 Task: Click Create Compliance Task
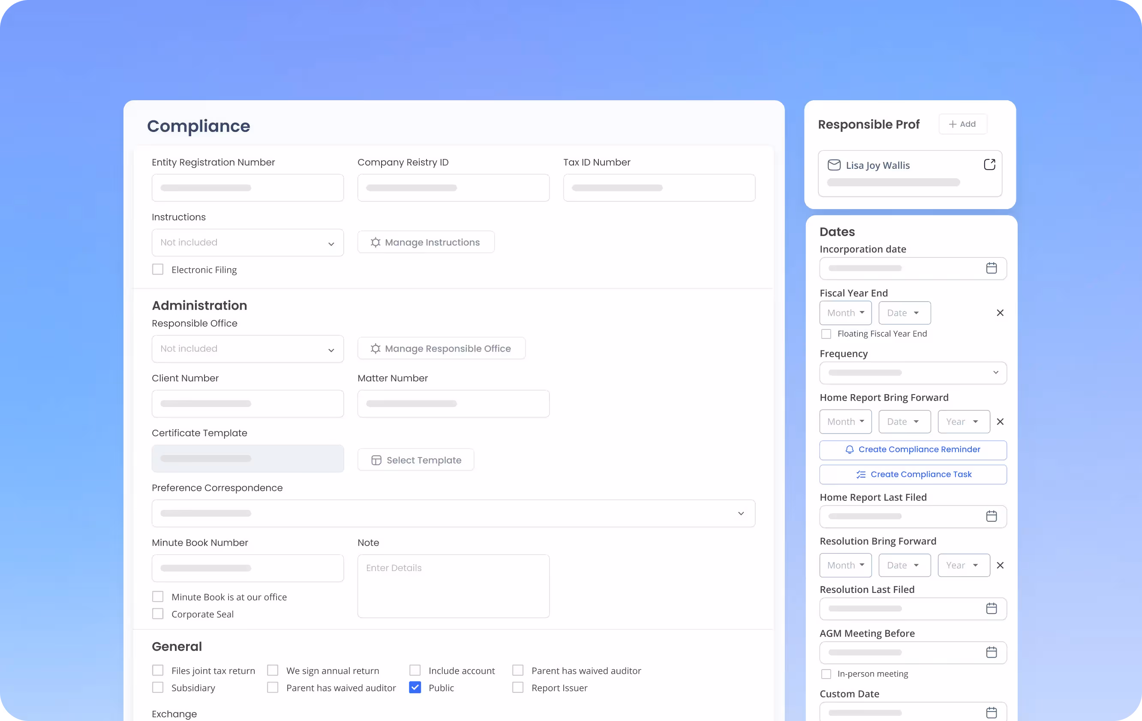click(913, 475)
